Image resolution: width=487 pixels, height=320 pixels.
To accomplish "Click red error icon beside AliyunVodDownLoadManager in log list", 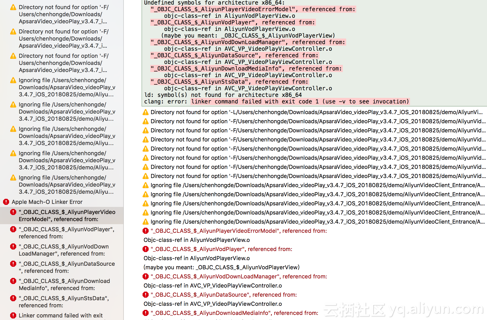I will [146, 276].
